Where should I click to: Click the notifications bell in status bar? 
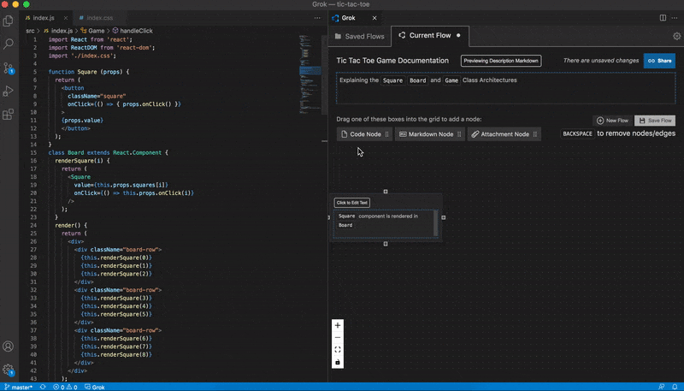tap(675, 387)
